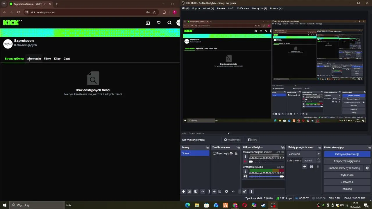372x209 pixels.
Task: Open Microsoft Edge from the taskbar
Action: (x=187, y=205)
